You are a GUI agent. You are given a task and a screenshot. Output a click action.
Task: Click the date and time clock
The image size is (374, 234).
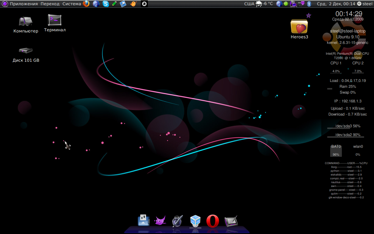[336, 4]
